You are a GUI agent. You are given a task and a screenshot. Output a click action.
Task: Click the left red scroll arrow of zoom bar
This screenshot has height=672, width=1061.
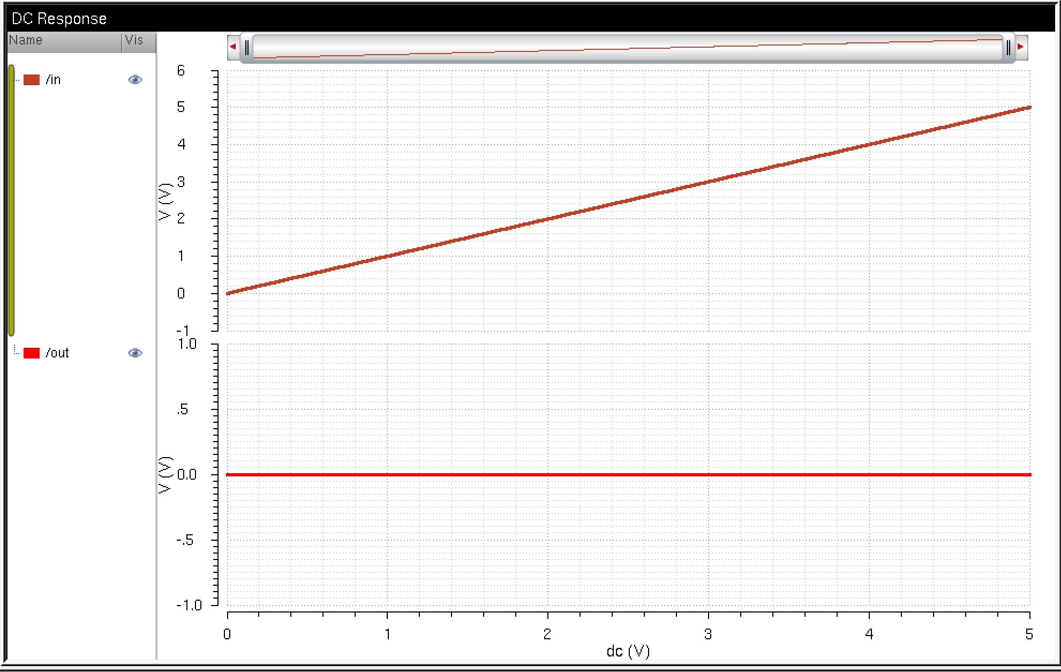coord(233,47)
